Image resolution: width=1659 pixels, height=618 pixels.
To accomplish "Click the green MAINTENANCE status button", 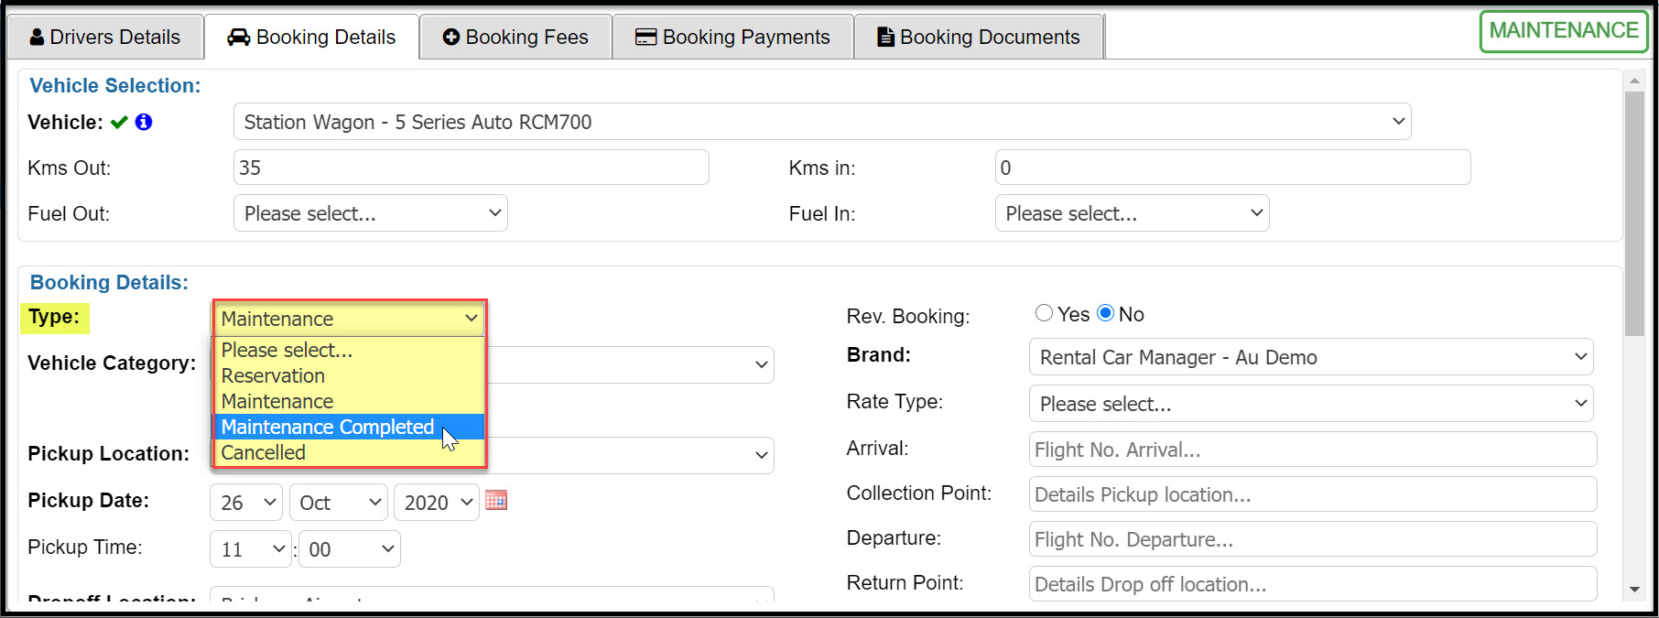I will 1563,31.
